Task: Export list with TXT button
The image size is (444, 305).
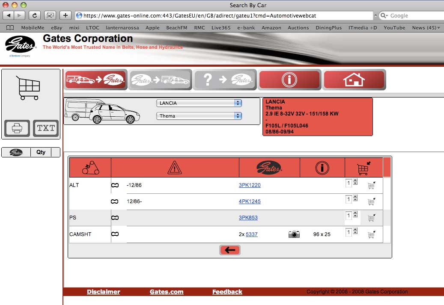Action: click(46, 128)
